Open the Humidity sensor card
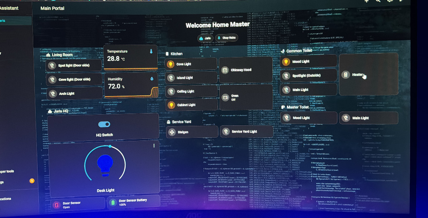428x218 pixels. (131, 85)
